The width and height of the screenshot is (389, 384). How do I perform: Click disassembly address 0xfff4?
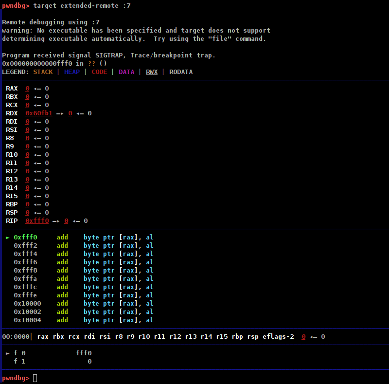click(25, 254)
